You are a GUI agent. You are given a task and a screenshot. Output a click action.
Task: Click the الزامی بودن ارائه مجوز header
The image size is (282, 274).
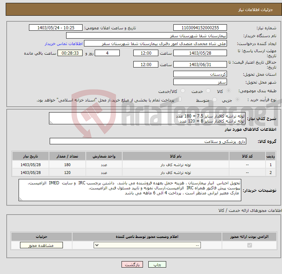coord(249,236)
